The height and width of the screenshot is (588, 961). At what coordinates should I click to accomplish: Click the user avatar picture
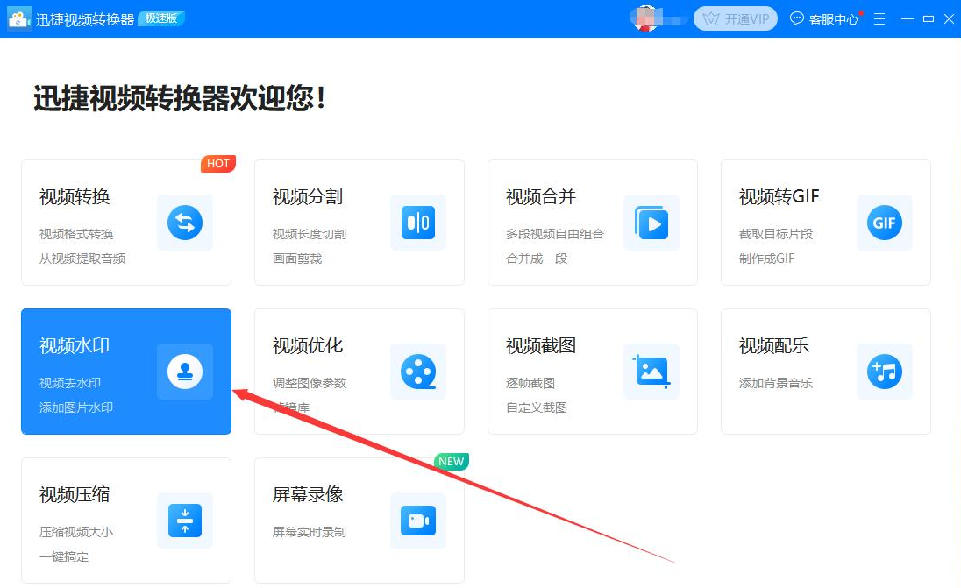point(646,18)
